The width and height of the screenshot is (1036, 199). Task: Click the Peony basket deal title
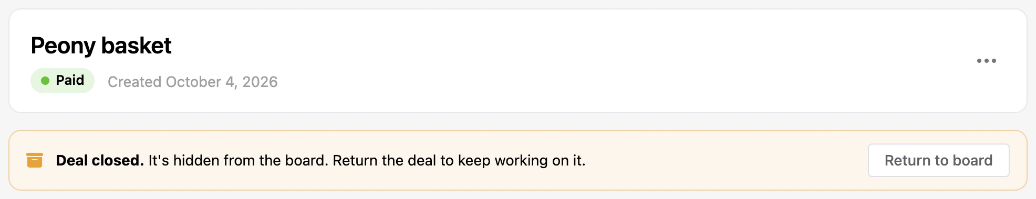pyautogui.click(x=101, y=46)
